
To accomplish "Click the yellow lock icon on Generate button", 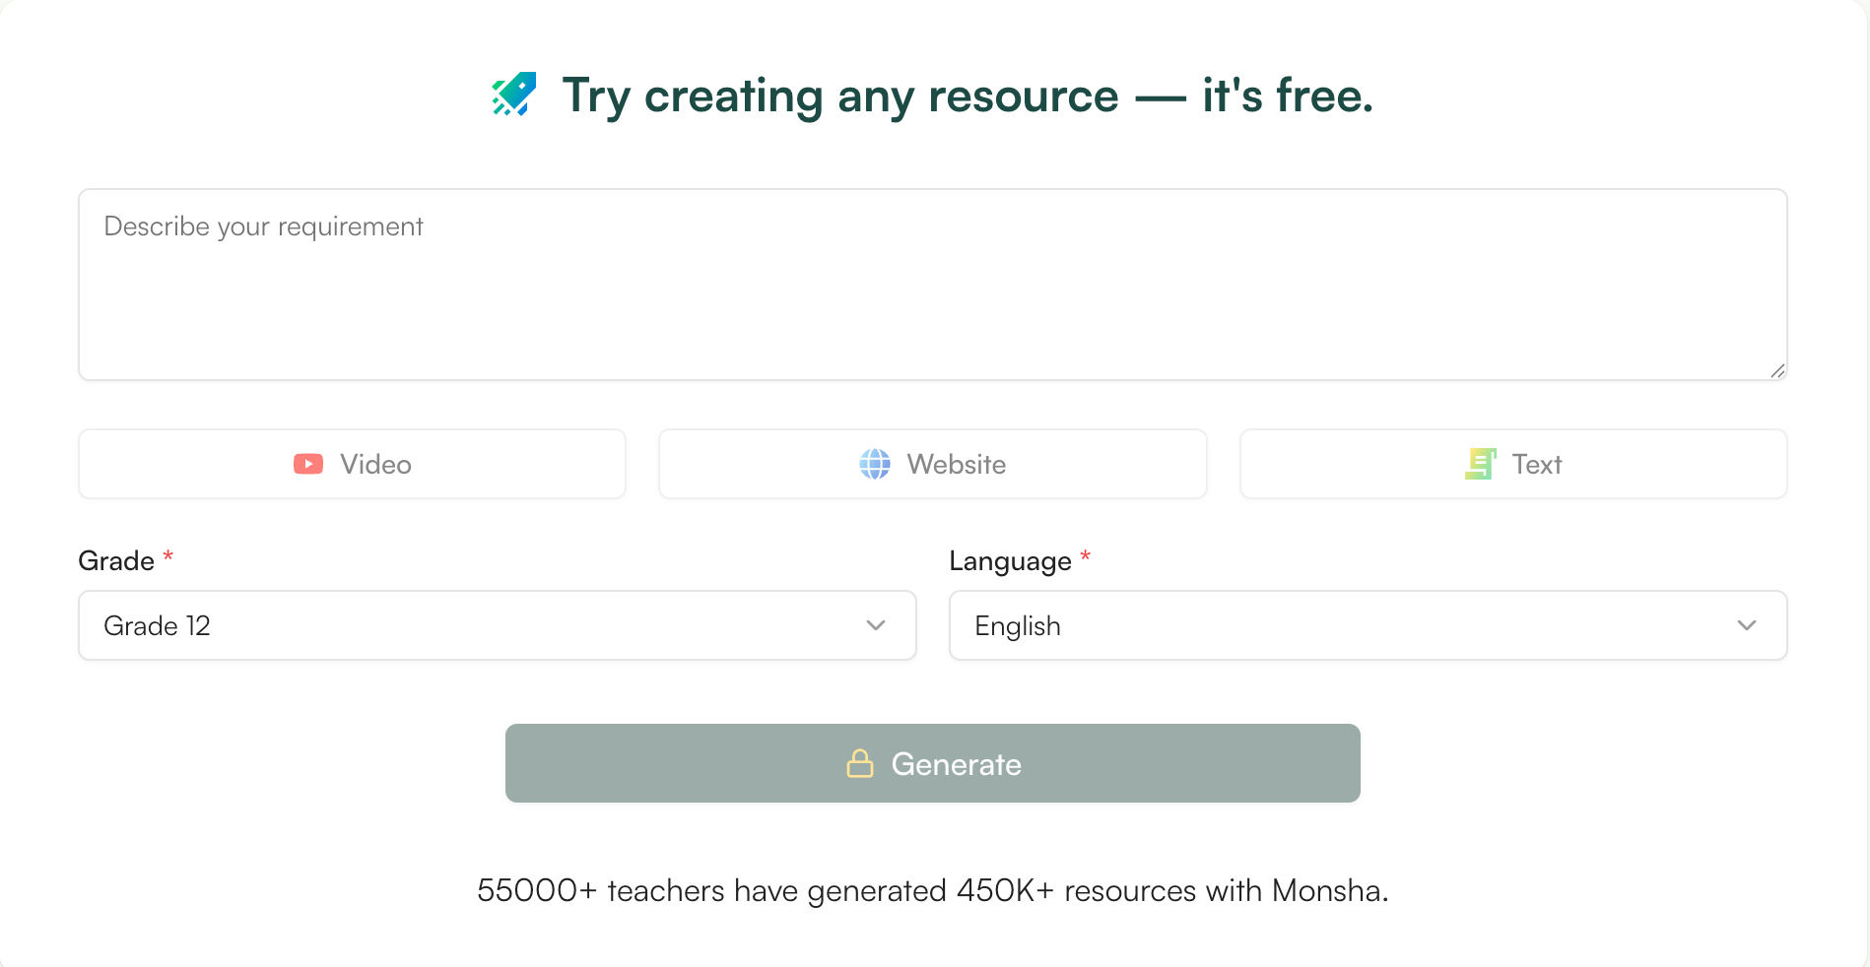I will click(859, 763).
